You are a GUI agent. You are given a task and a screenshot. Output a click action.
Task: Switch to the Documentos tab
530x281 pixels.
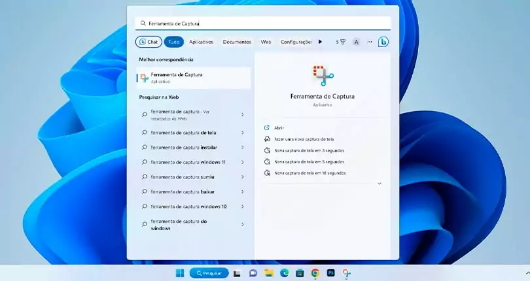pos(237,42)
